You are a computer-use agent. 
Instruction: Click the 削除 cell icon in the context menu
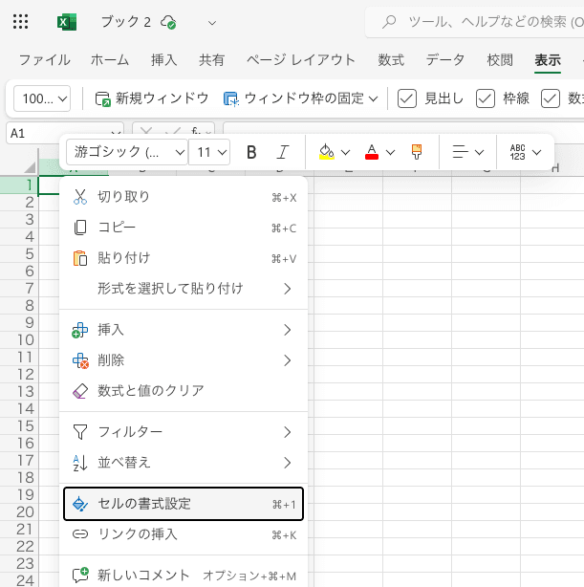point(80,360)
